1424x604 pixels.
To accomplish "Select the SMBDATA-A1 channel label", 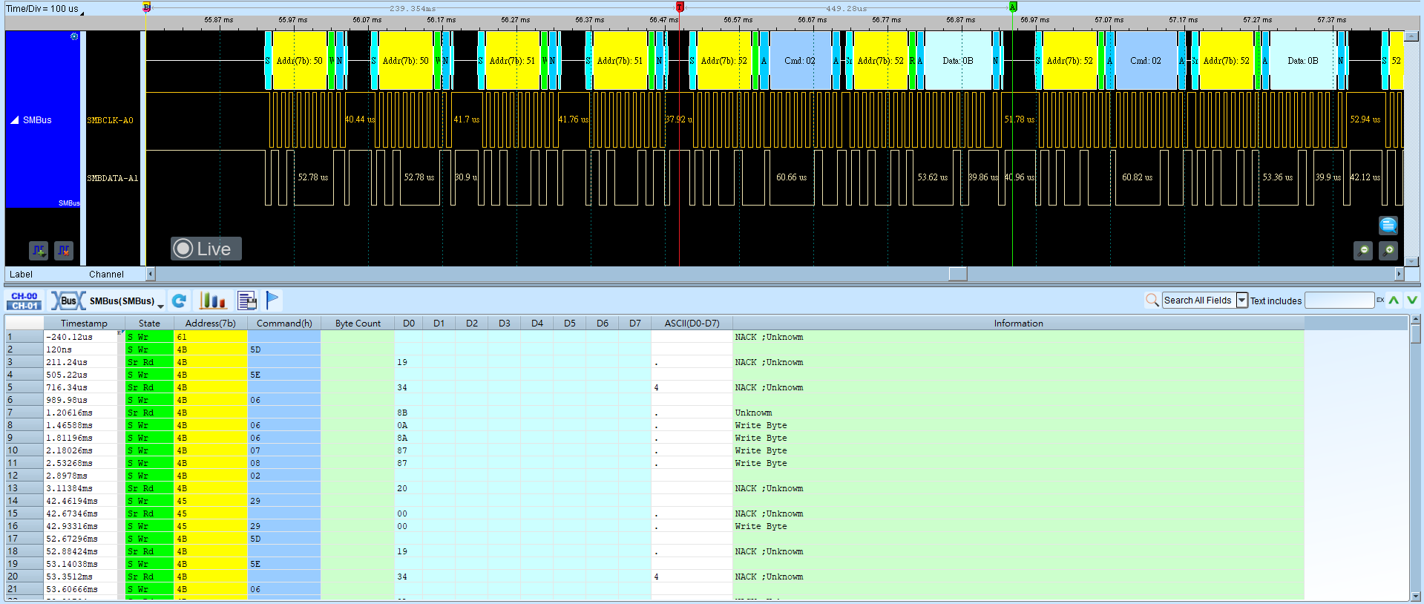I will (113, 178).
